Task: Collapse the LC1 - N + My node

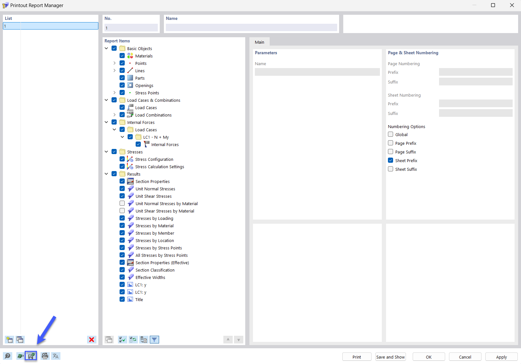Action: click(x=122, y=137)
